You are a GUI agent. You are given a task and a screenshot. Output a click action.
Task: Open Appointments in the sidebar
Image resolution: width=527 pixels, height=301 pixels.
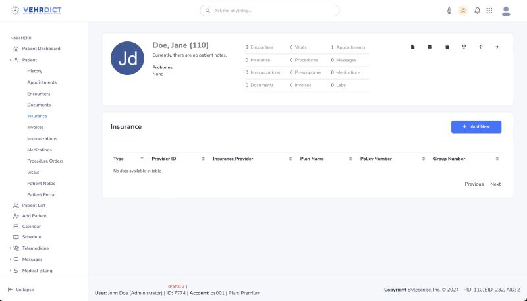(42, 82)
